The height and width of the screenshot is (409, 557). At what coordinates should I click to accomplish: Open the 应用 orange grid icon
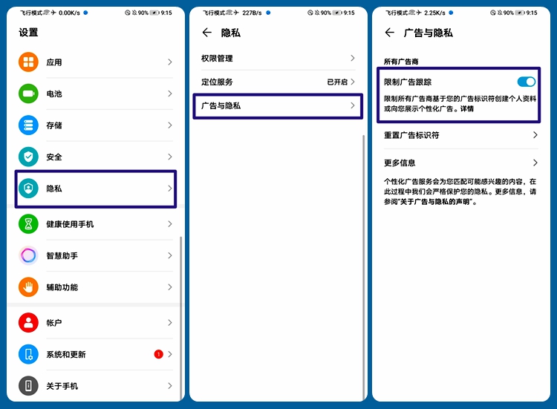28,62
